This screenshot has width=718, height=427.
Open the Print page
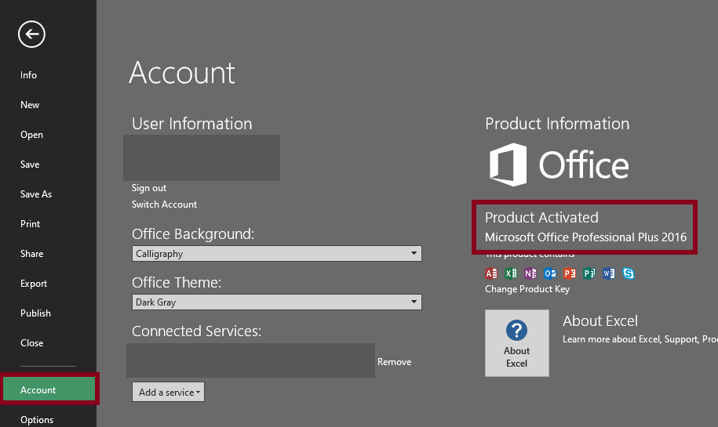[31, 223]
